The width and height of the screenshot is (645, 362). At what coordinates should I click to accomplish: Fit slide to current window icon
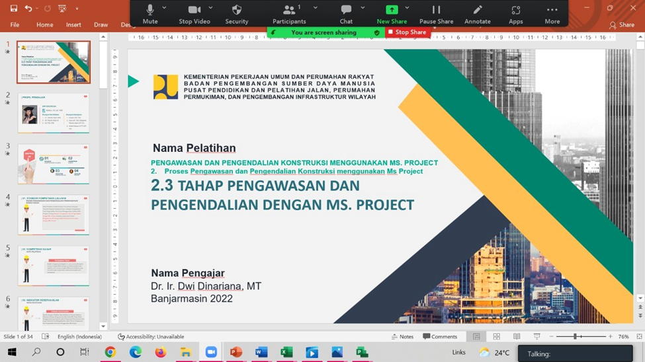click(639, 336)
